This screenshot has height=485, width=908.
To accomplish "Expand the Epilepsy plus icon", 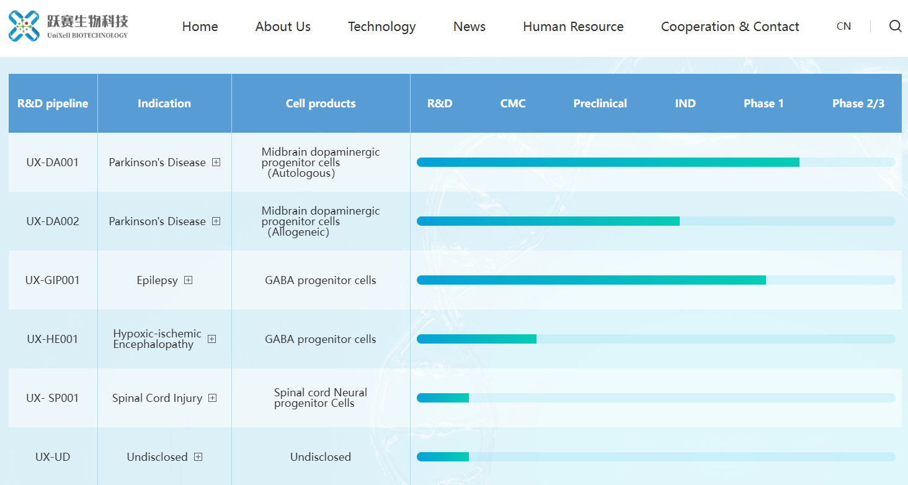I will click(188, 280).
